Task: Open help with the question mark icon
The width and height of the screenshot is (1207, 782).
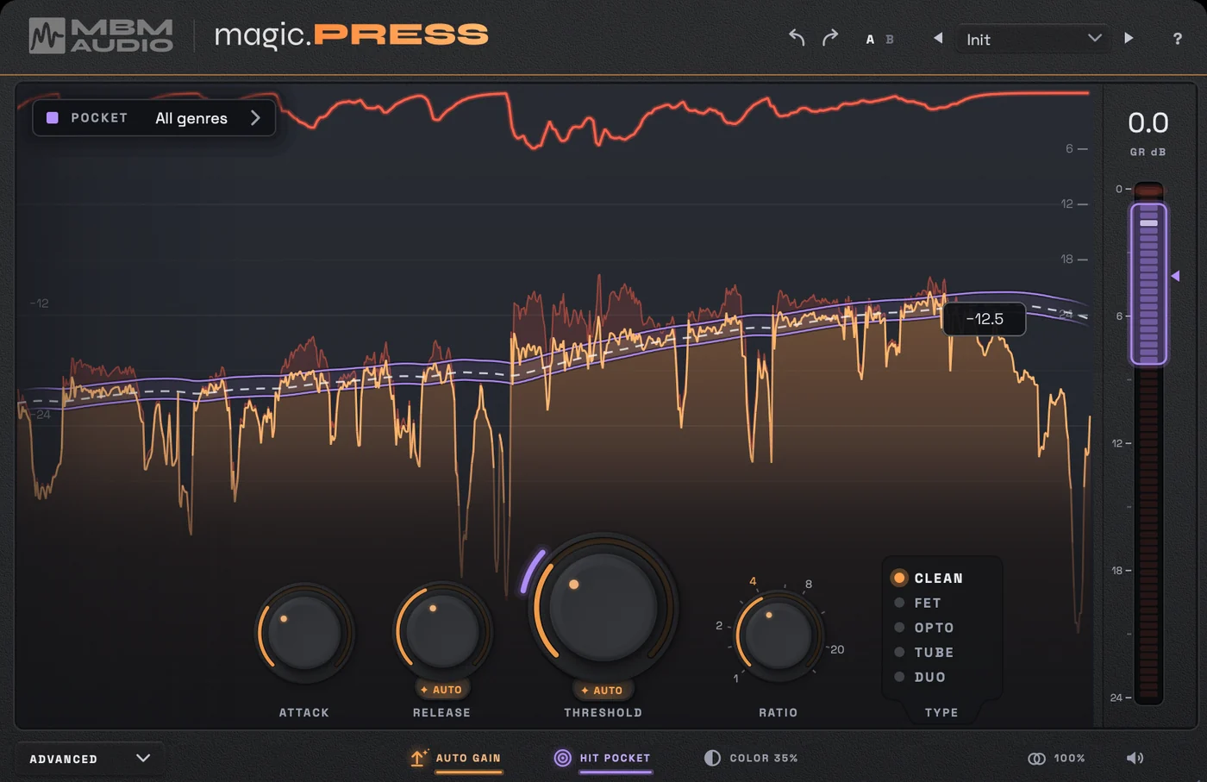Action: click(1178, 39)
